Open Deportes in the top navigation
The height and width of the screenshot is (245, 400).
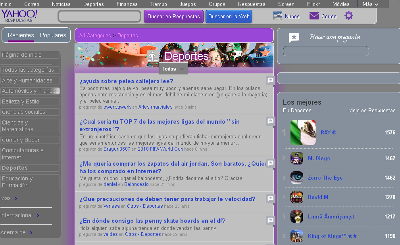point(94,4)
